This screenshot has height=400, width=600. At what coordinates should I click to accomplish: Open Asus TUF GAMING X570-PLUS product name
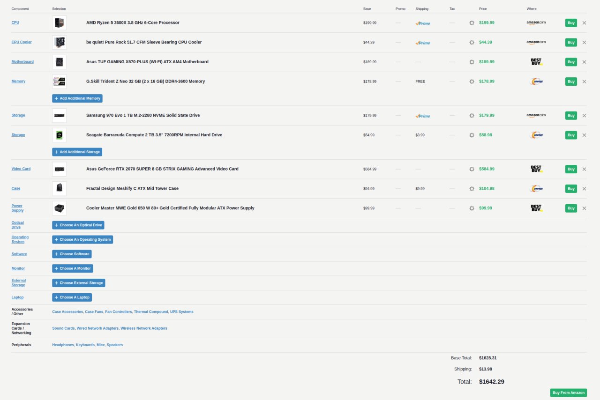147,62
